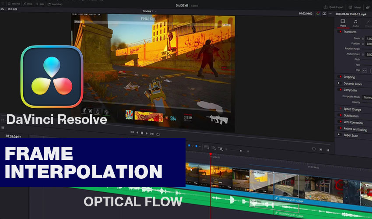This screenshot has height=219, width=372.
Task: Expand Retime and Scaling section
Action: click(355, 129)
